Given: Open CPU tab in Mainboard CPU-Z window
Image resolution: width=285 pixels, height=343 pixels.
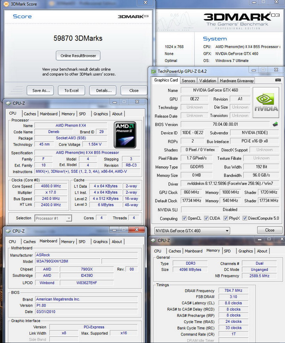Looking at the screenshot, I should coord(12,241).
